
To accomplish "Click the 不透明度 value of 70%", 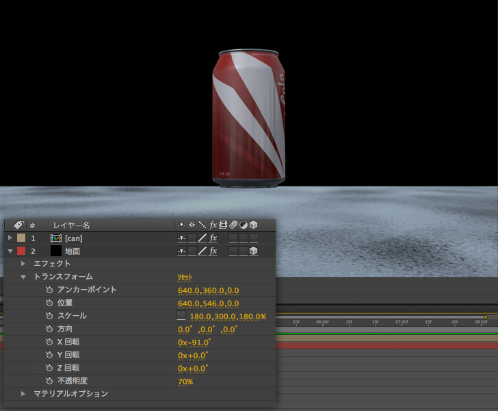I will point(185,381).
